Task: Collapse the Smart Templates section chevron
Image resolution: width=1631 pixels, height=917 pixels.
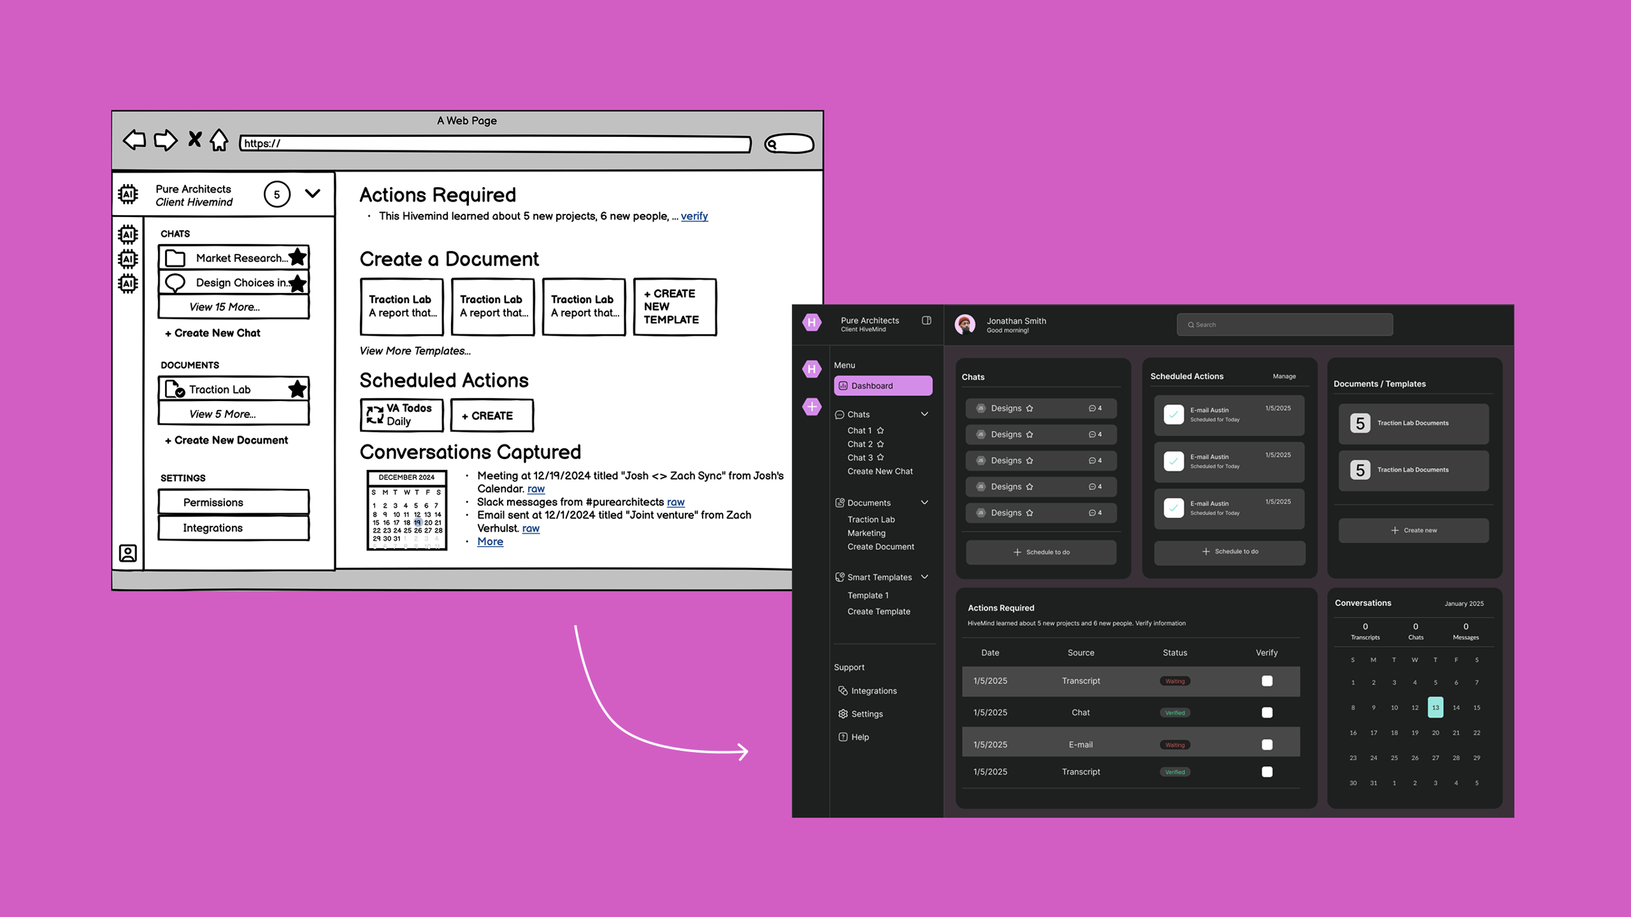Action: pos(924,577)
